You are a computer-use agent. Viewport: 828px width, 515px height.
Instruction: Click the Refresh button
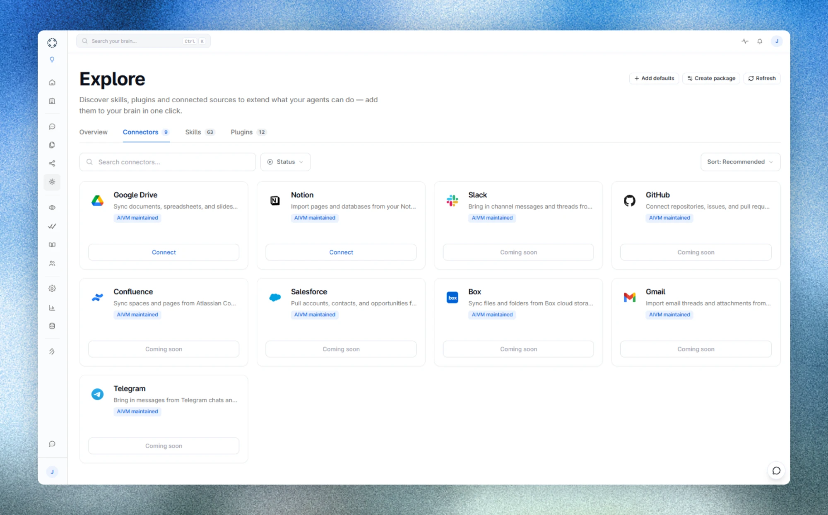click(762, 78)
